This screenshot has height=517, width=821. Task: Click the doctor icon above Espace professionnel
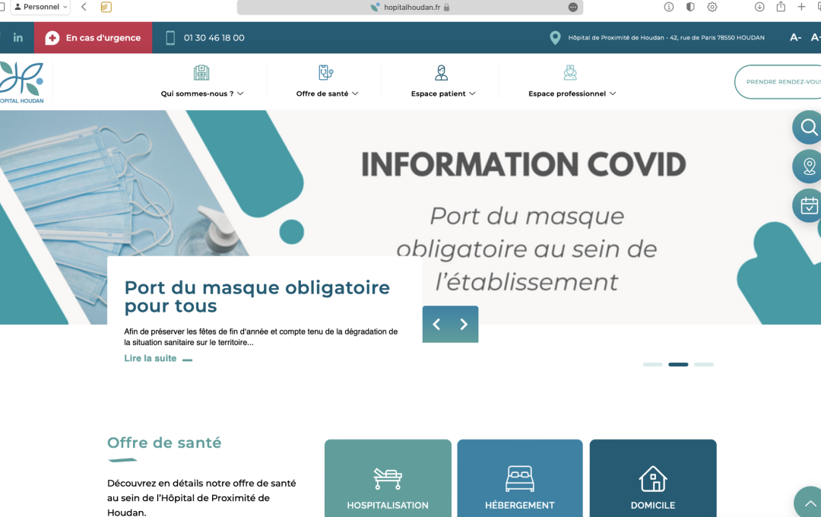coord(570,72)
